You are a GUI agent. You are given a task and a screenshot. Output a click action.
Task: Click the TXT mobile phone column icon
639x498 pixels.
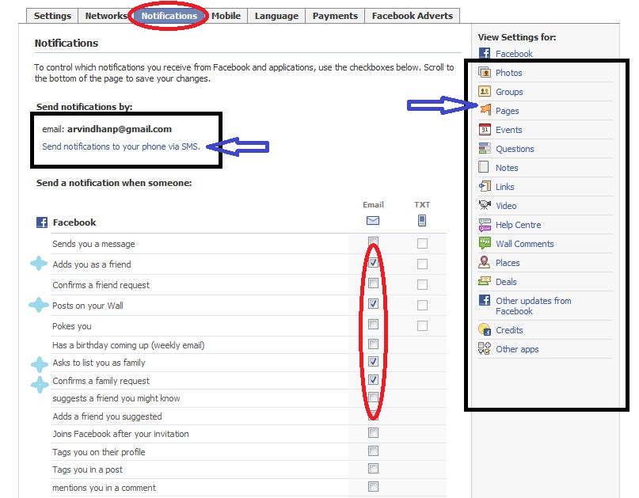(x=422, y=220)
